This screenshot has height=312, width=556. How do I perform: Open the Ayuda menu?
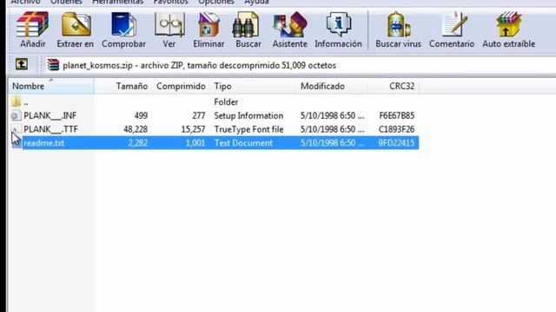click(x=257, y=2)
